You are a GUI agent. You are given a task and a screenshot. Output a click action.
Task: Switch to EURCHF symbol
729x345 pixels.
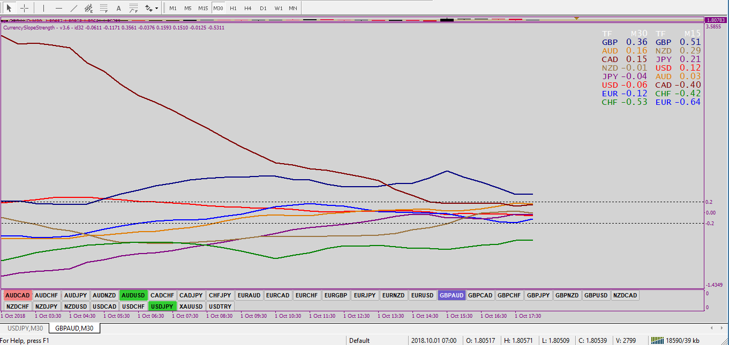307,295
